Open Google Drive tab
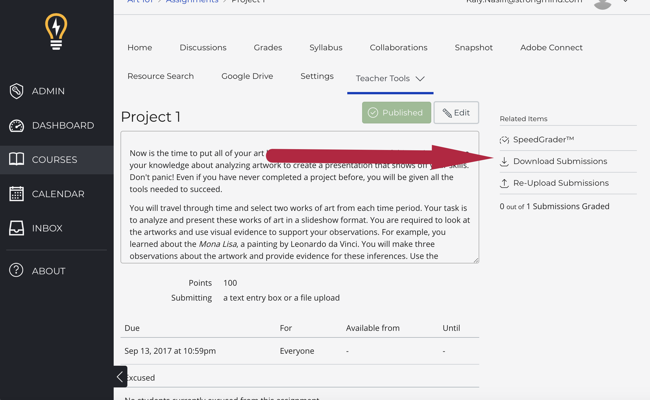This screenshot has width=650, height=400. tap(247, 76)
